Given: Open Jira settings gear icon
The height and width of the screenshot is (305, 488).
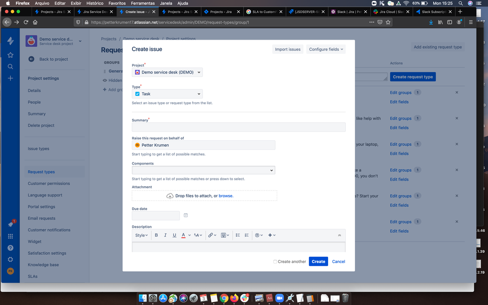Looking at the screenshot, I should pos(10,259).
